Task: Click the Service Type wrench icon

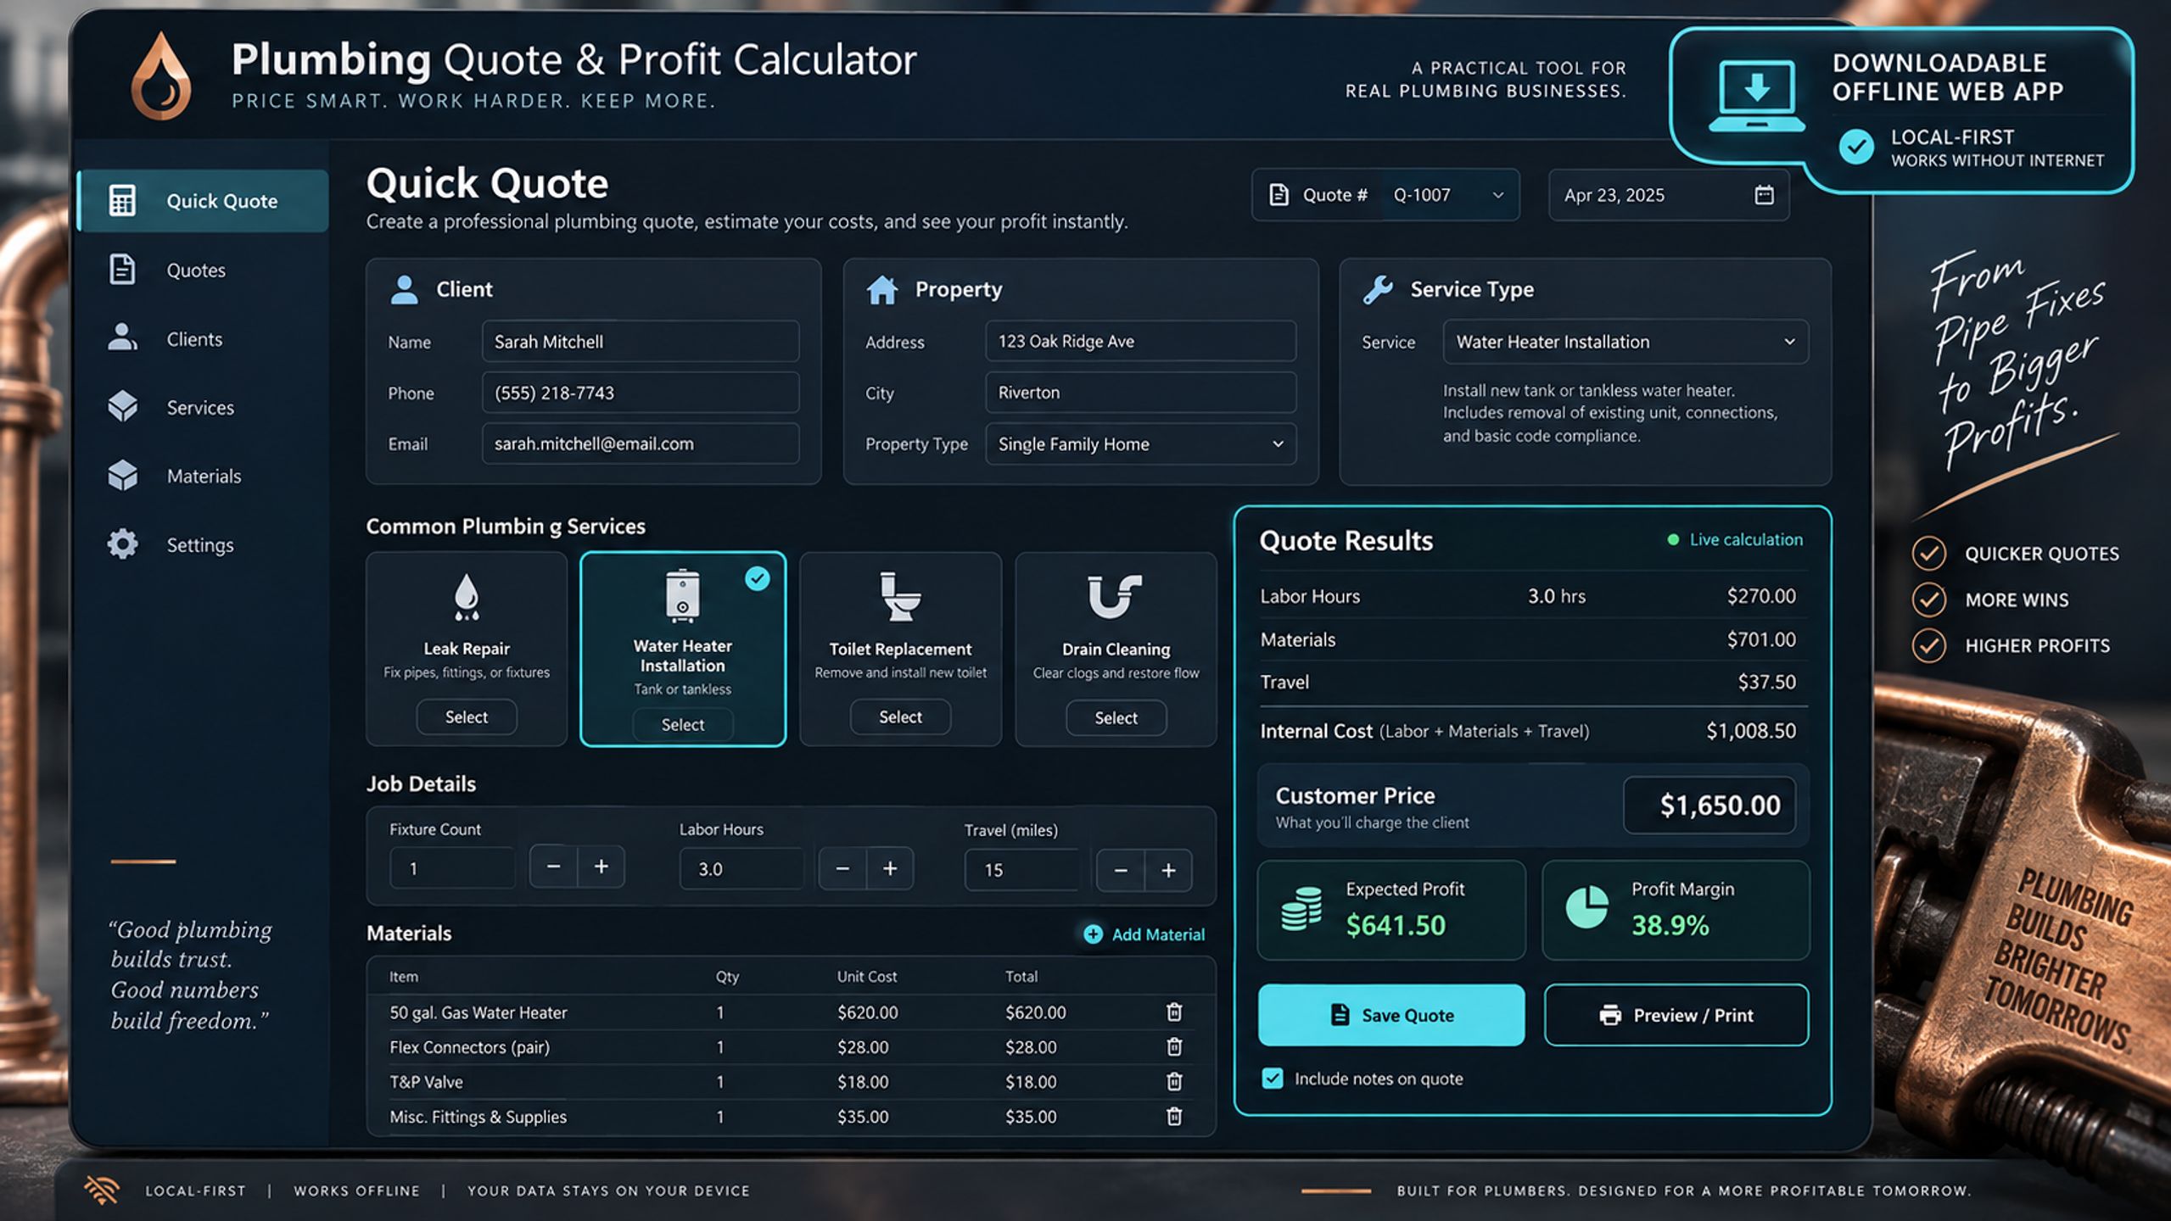Action: click(1378, 289)
